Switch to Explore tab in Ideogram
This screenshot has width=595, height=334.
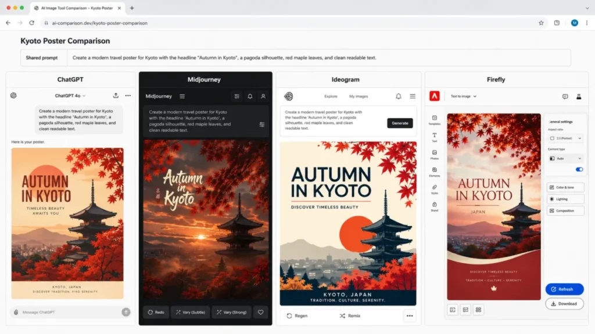pyautogui.click(x=331, y=96)
